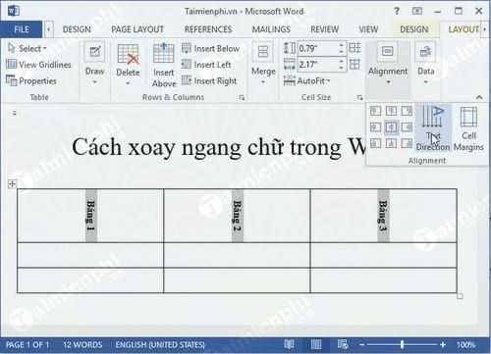Screen dimensions: 491x354
Task: Expand the Merge dropdown arrow
Action: click(x=263, y=82)
